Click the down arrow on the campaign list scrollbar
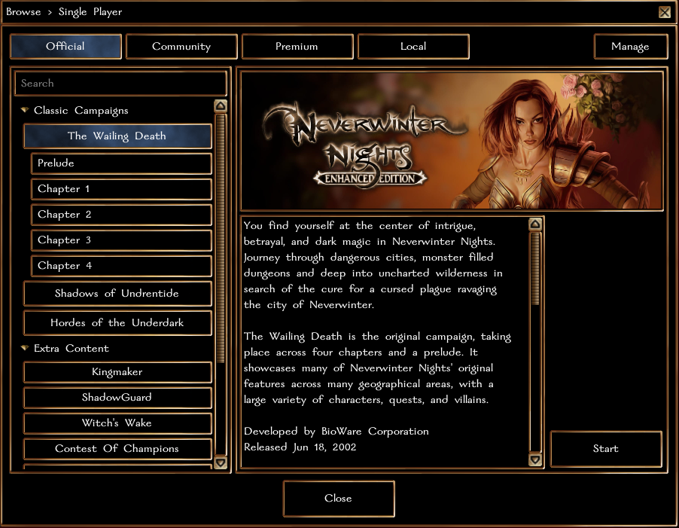The image size is (679, 528). [221, 462]
